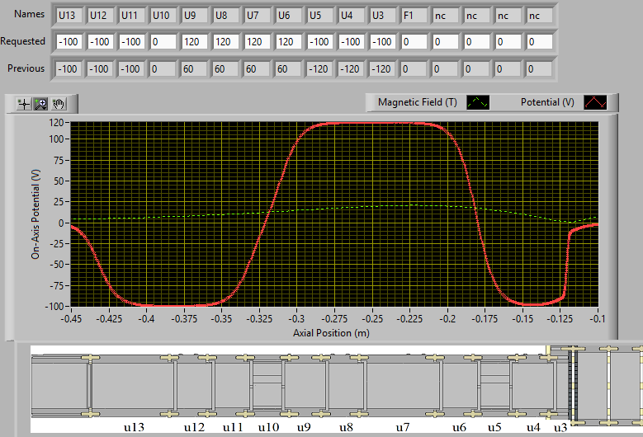Select the Requested field under U9
The height and width of the screenshot is (437, 643).
pos(195,41)
